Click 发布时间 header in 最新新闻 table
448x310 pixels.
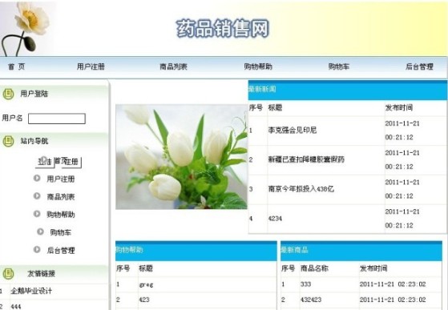click(399, 107)
